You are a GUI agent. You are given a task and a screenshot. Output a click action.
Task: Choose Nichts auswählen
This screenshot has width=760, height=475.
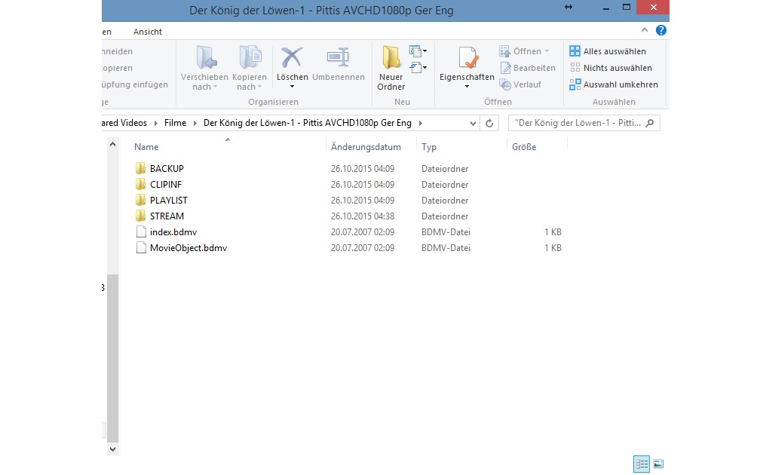pyautogui.click(x=611, y=68)
